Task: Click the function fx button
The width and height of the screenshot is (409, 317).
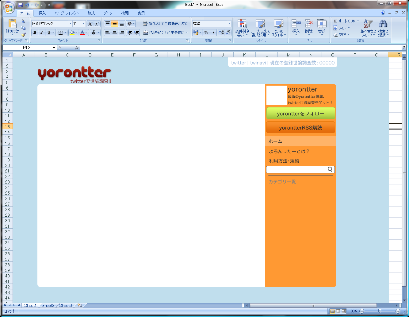Action: point(77,48)
